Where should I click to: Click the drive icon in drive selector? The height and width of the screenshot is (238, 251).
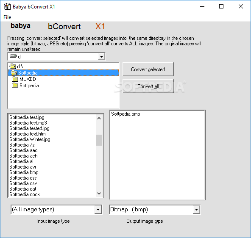[13, 56]
